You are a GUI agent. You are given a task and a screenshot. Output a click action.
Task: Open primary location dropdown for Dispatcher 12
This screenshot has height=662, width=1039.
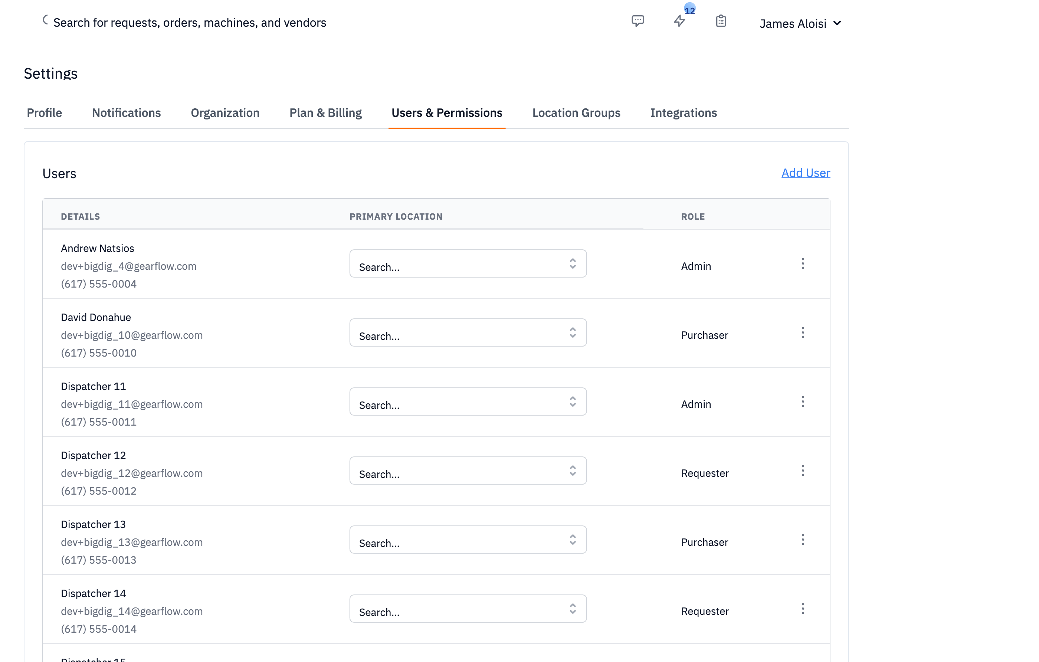[468, 471]
